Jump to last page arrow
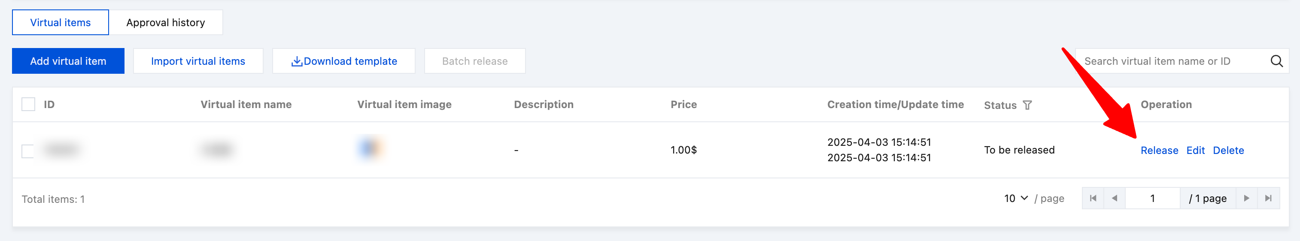Image resolution: width=1300 pixels, height=241 pixels. click(1268, 198)
